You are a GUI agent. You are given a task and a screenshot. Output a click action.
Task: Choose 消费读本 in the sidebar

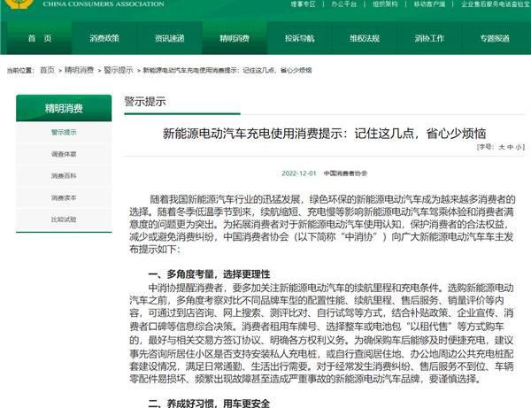(64, 197)
